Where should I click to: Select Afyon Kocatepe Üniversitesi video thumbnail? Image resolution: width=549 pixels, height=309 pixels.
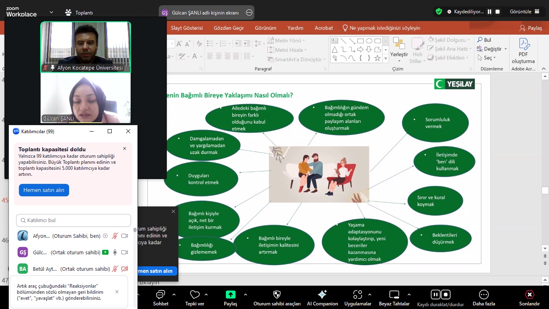86,47
